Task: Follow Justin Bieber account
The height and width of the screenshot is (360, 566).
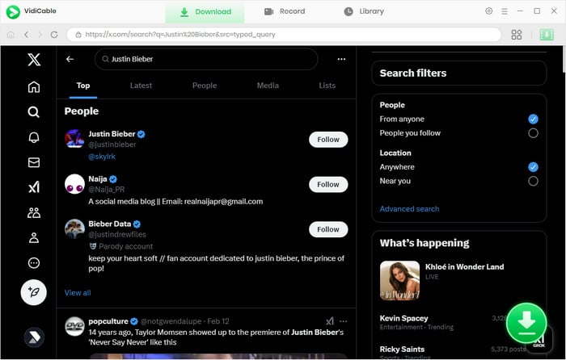Action: tap(328, 140)
